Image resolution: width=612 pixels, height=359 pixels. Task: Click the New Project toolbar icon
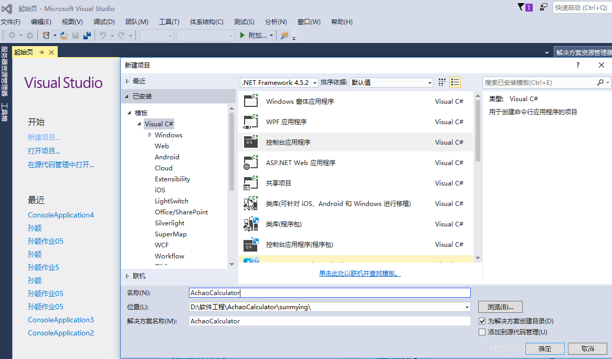tap(46, 36)
